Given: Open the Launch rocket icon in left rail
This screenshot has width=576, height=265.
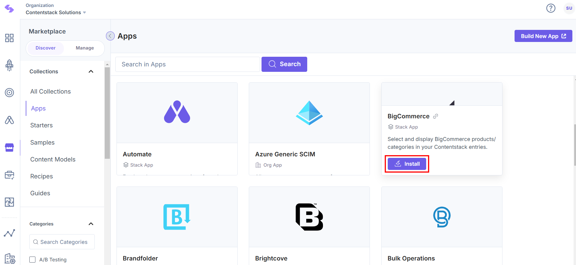Looking at the screenshot, I should [x=9, y=65].
